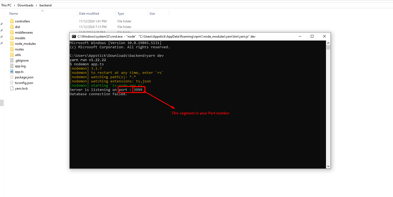Screen dimensions: 393x197
Task: Click the package.json file icon
Action: pos(12,77)
